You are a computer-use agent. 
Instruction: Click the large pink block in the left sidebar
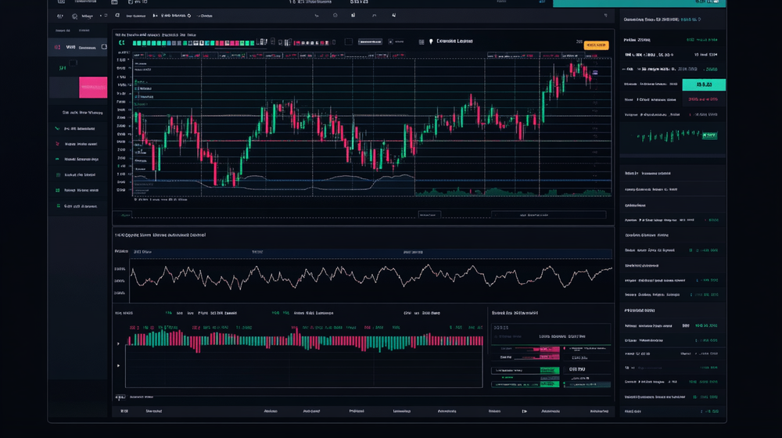pos(93,87)
